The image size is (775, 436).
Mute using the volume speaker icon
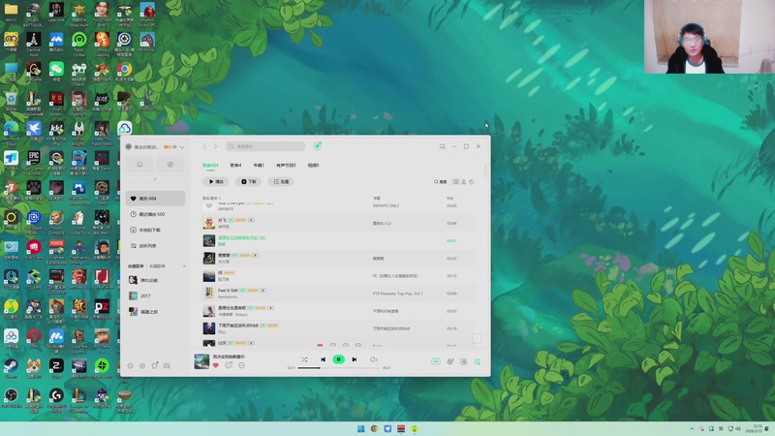tap(373, 359)
